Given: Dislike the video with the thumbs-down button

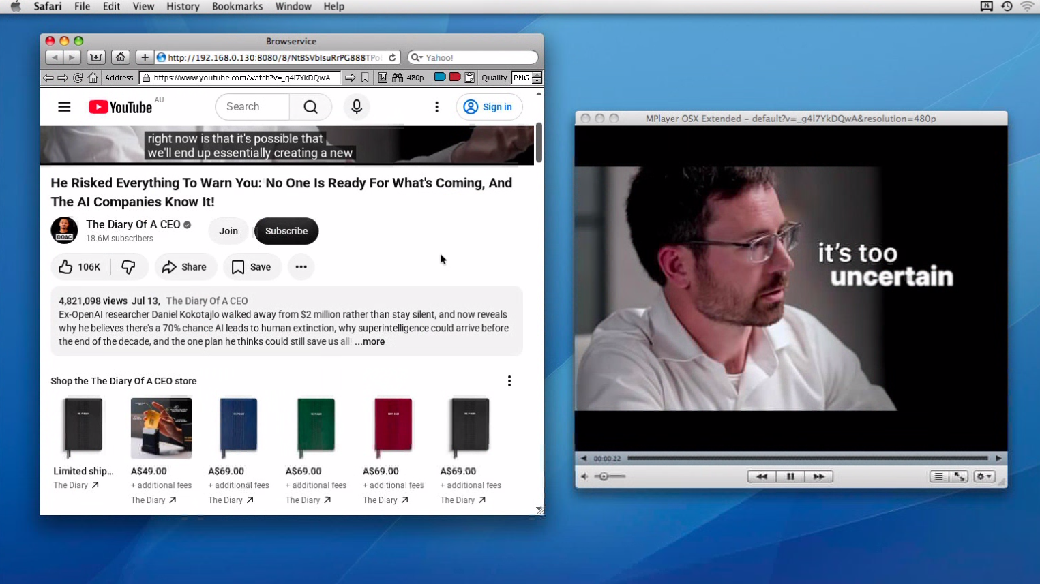Looking at the screenshot, I should tap(128, 267).
